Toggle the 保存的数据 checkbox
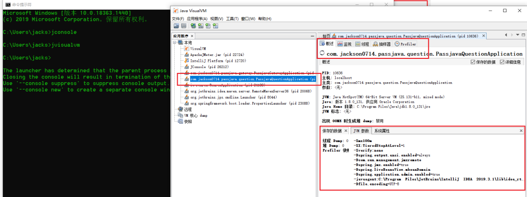The height and width of the screenshot is (197, 527). pos(473,62)
